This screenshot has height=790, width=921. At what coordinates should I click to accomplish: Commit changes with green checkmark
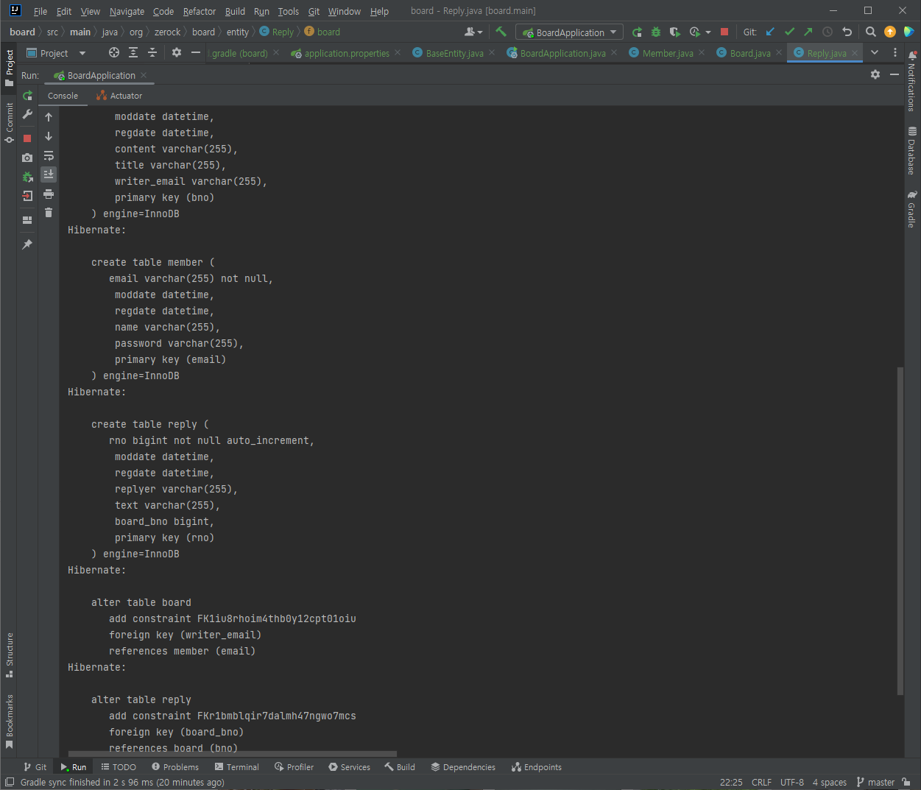[789, 32]
